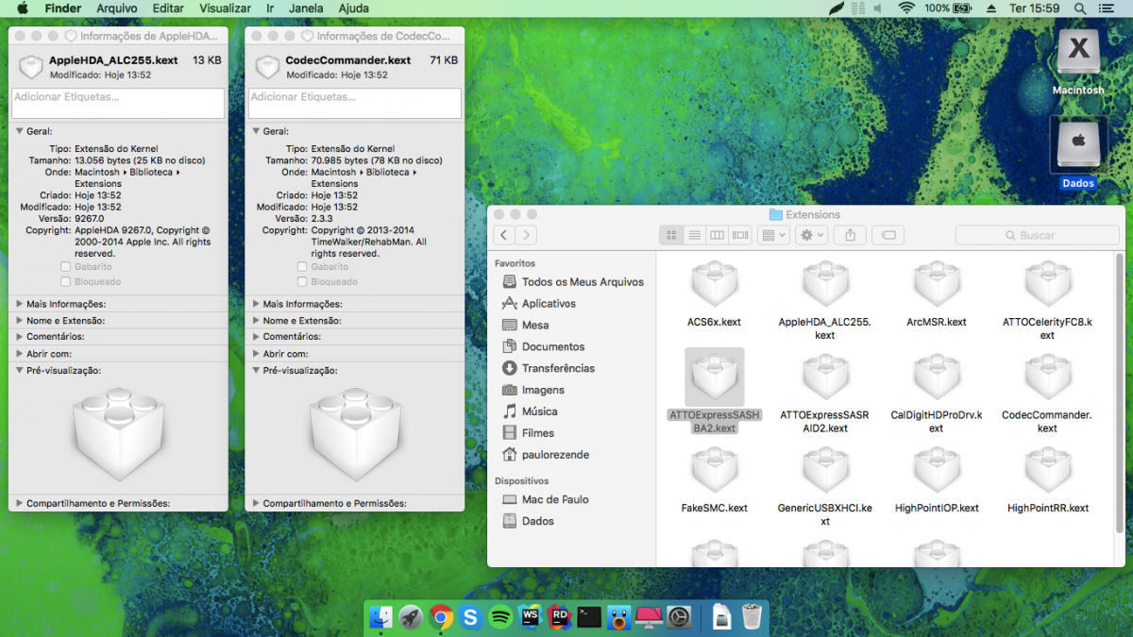Screen dimensions: 1133x637
Task: Expand Compartilhamento e Permissões in CodecCommander window
Action: pyautogui.click(x=256, y=503)
